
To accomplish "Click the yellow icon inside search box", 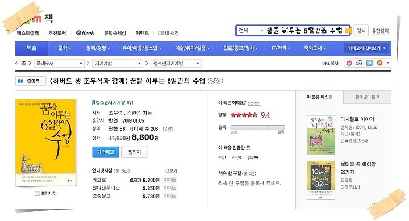I will coord(348,31).
